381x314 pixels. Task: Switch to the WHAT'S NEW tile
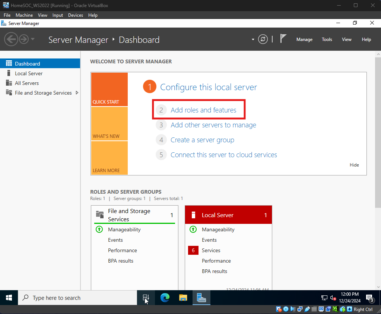[x=109, y=124]
